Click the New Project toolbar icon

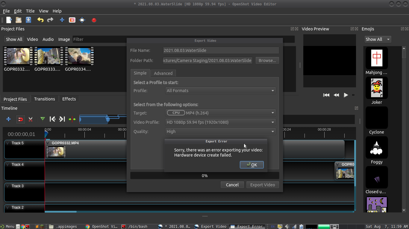pyautogui.click(x=9, y=20)
